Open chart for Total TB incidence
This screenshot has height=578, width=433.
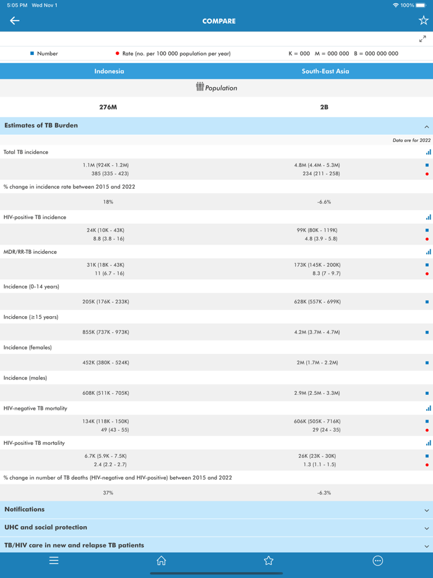click(428, 152)
